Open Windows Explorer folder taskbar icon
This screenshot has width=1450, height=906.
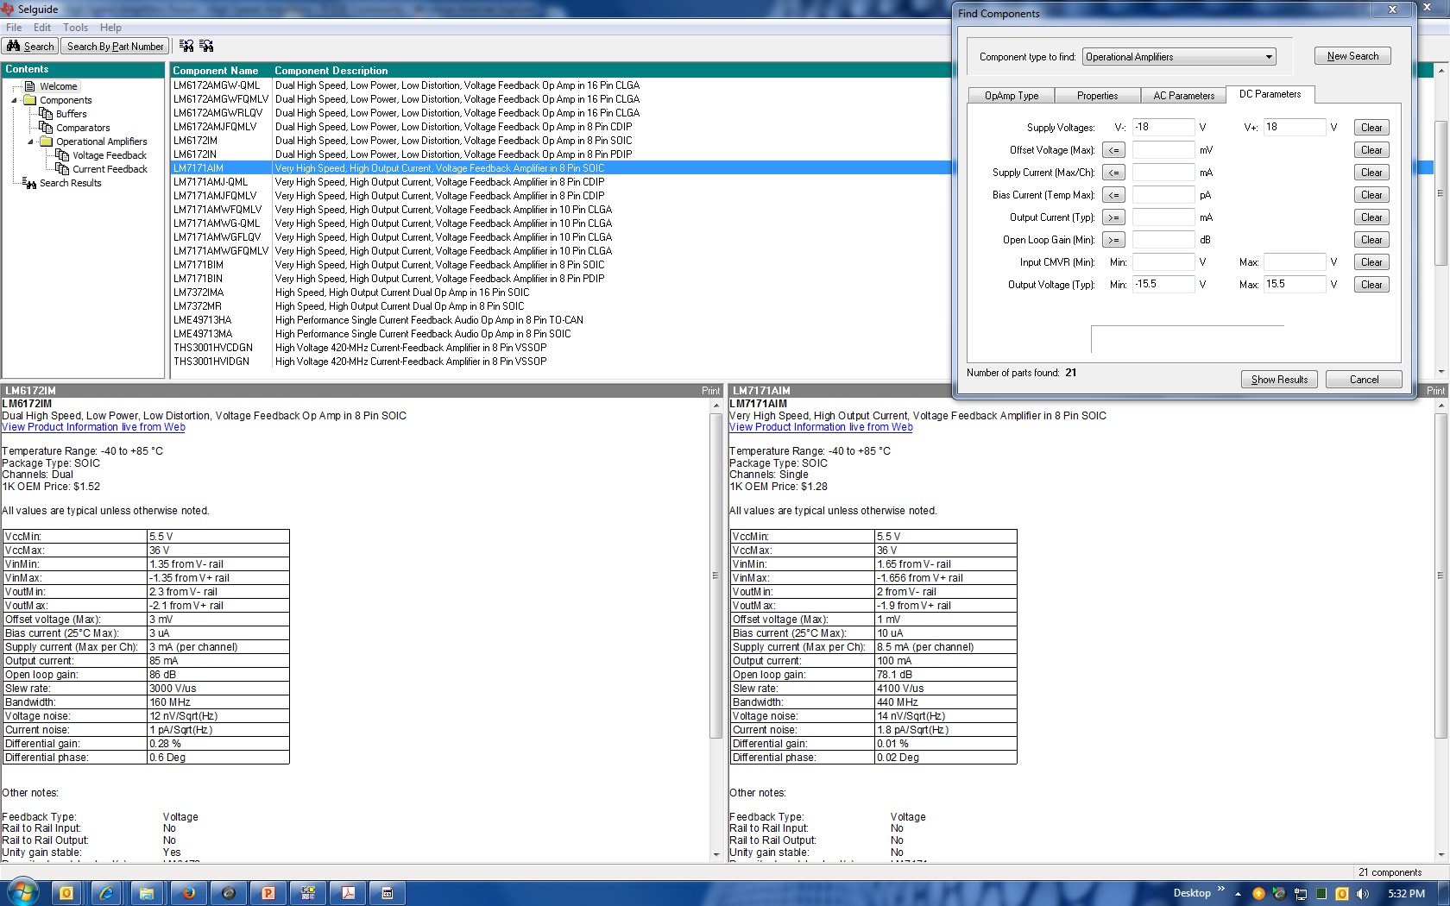pyautogui.click(x=147, y=893)
